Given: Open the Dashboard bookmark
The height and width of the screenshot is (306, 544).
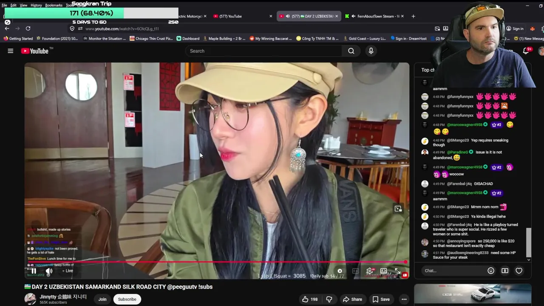Looking at the screenshot, I should click(x=188, y=38).
